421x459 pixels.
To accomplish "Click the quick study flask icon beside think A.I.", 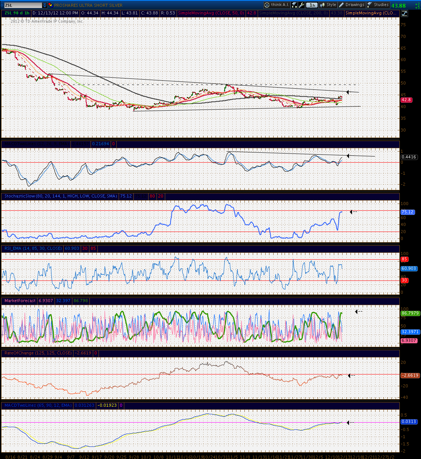I will (294, 5).
